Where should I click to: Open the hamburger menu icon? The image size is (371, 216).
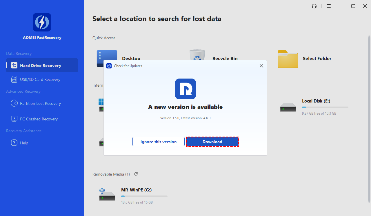coord(329,6)
